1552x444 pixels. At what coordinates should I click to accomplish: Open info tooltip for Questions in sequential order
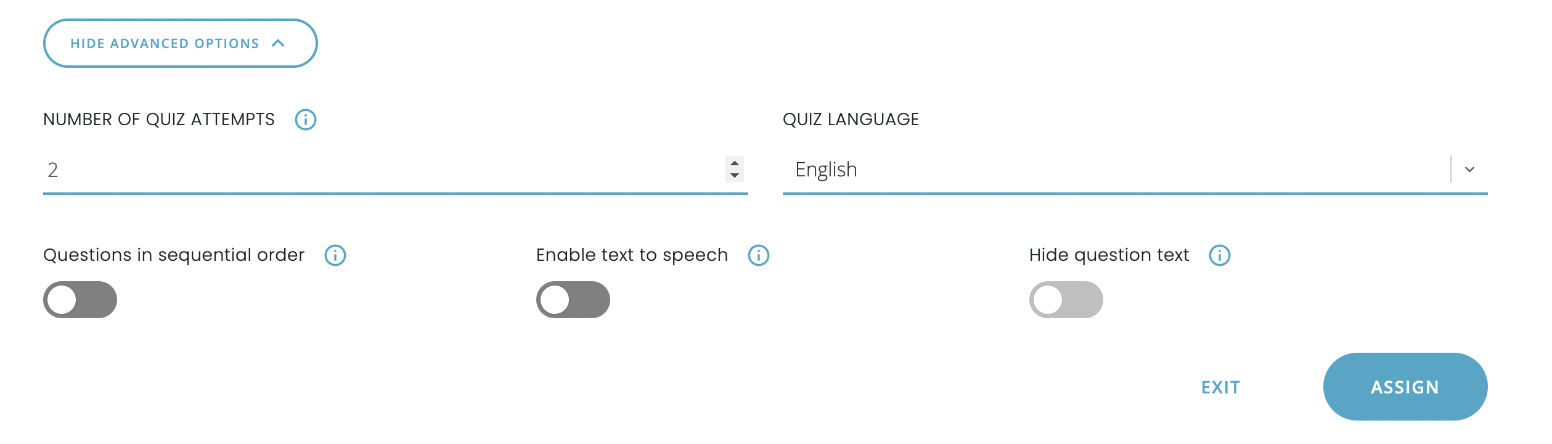335,255
